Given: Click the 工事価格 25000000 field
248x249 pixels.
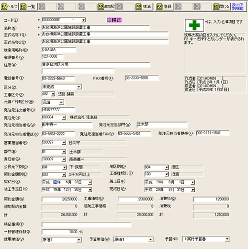Looking at the screenshot, I should 136,199.
